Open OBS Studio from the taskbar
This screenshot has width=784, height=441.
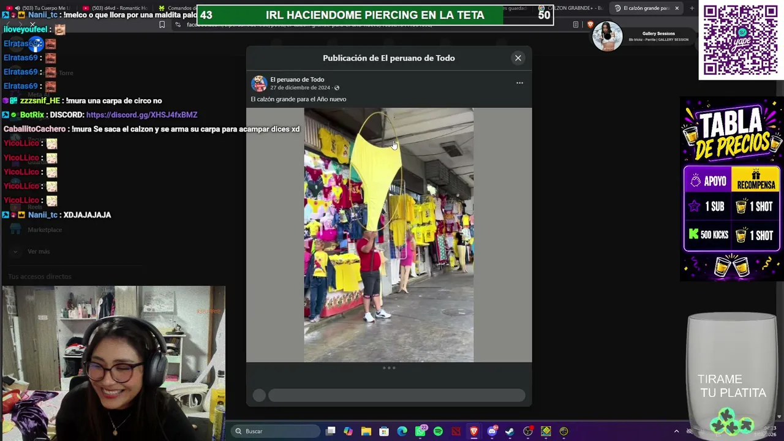[x=528, y=431]
